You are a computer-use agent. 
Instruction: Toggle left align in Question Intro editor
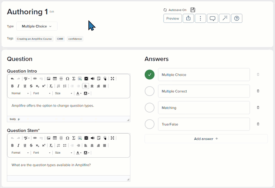point(86,86)
